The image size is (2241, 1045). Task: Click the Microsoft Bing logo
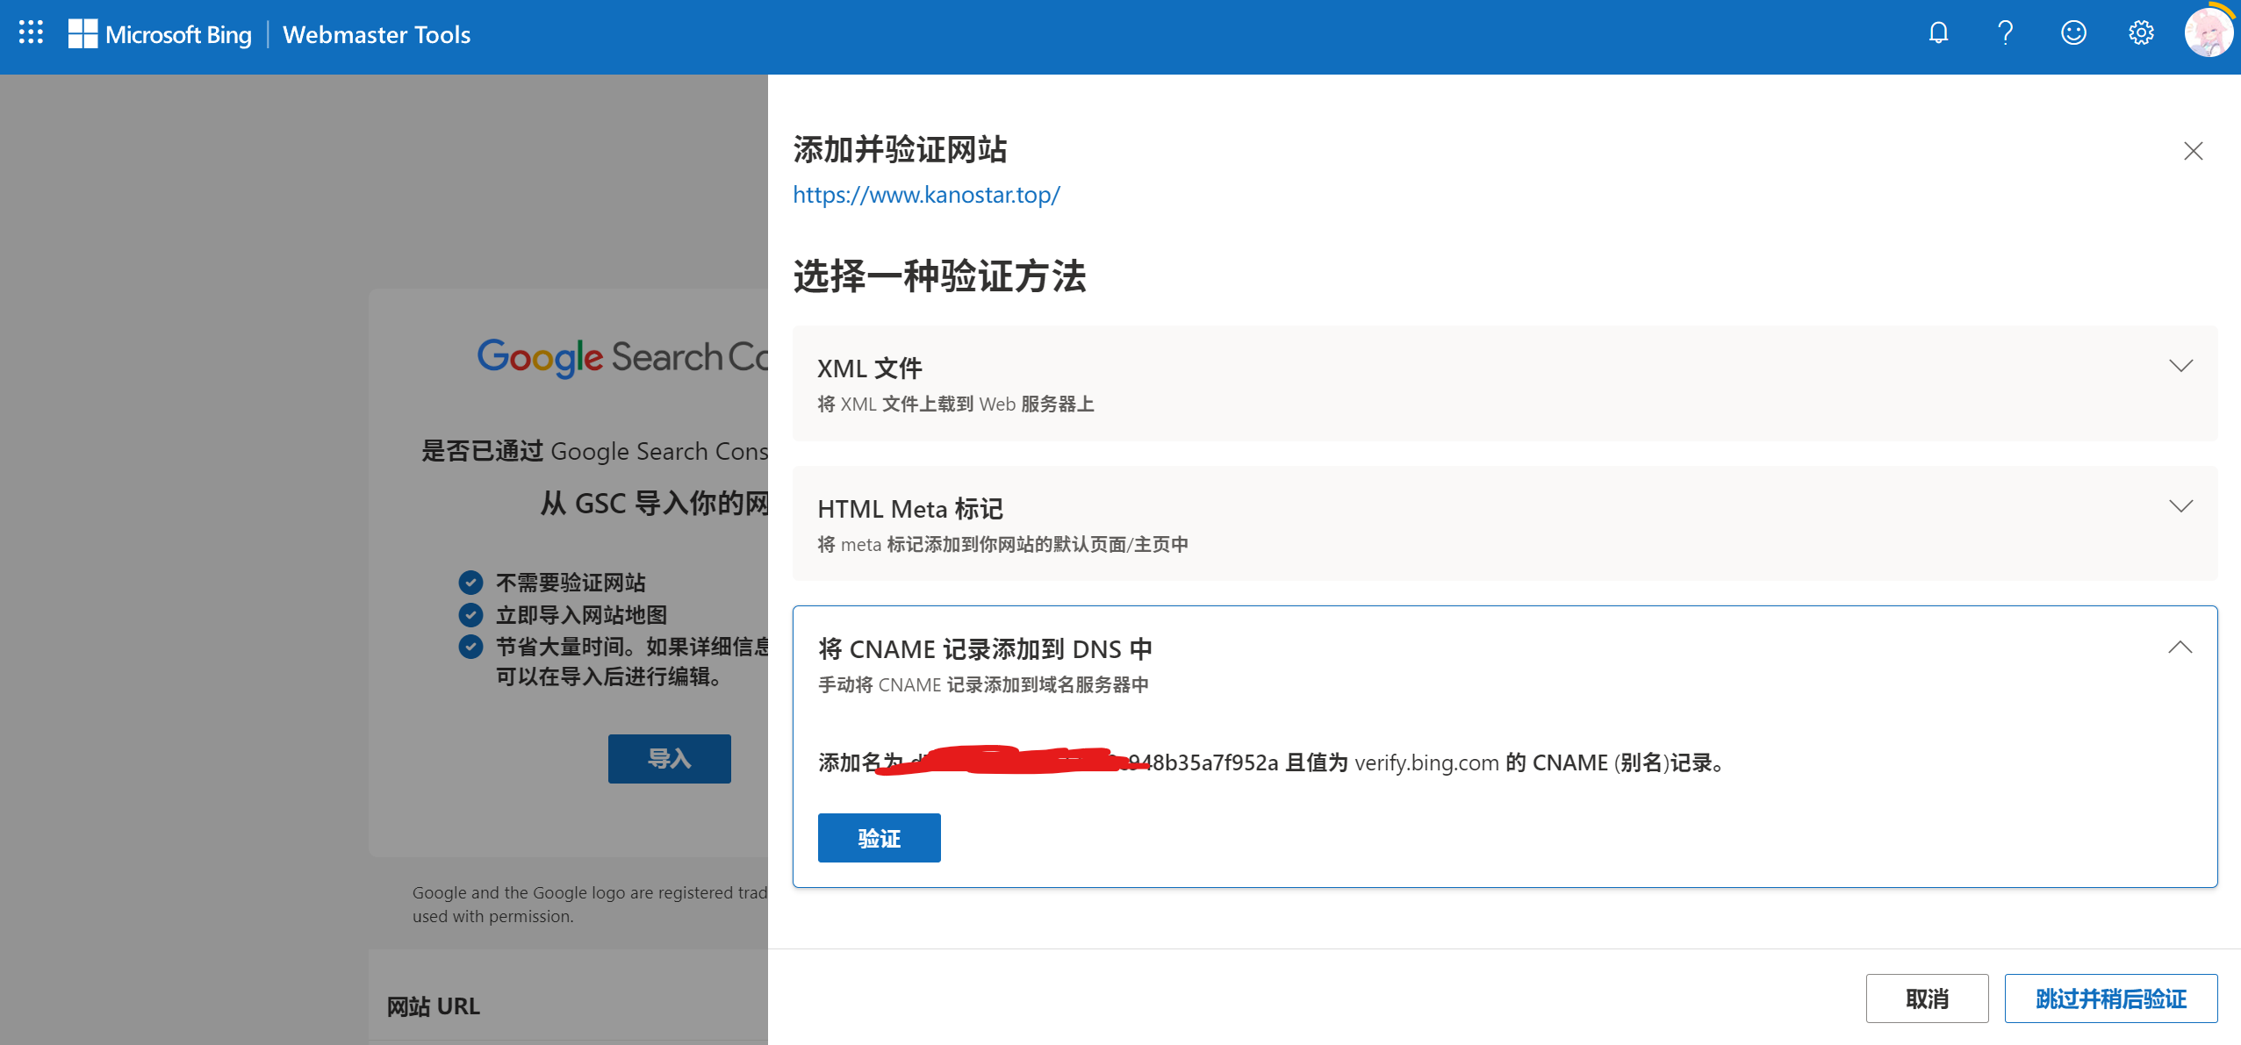[x=160, y=34]
